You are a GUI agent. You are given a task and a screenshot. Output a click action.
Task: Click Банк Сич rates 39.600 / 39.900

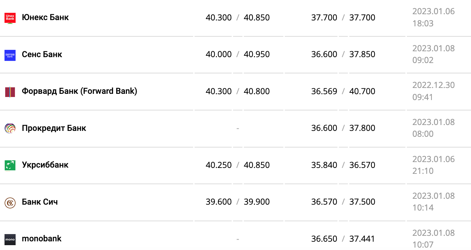pos(238,202)
